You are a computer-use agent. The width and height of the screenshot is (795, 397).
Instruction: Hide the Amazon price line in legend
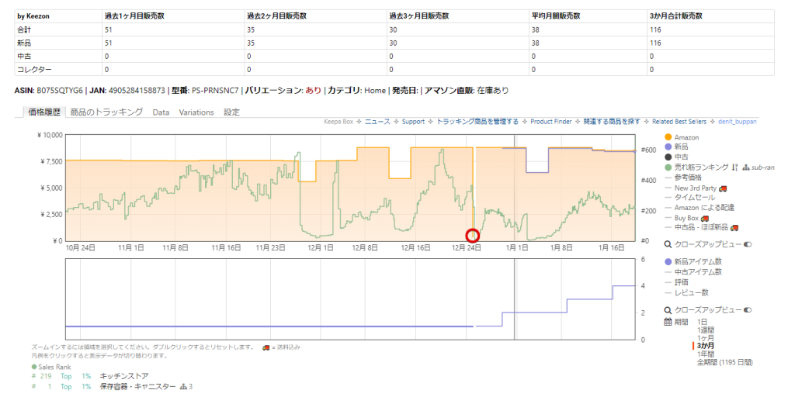pos(686,137)
